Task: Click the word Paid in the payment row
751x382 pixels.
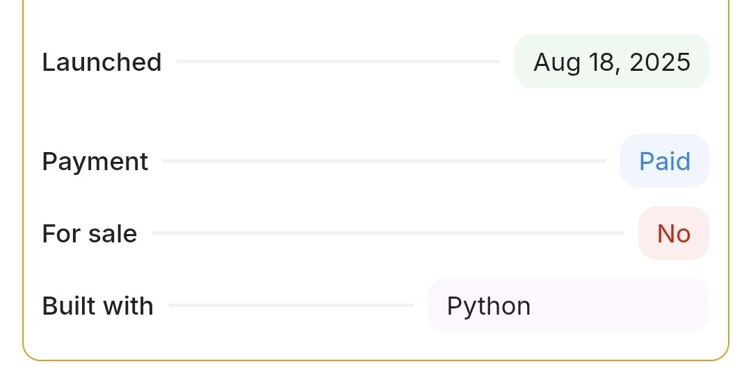Action: click(664, 162)
